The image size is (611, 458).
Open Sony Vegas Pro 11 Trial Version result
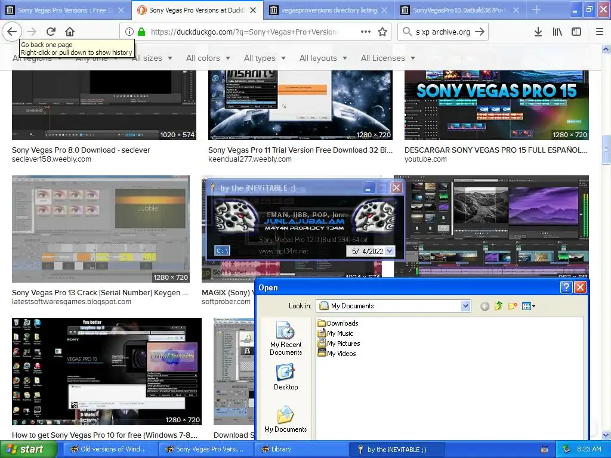(x=300, y=150)
